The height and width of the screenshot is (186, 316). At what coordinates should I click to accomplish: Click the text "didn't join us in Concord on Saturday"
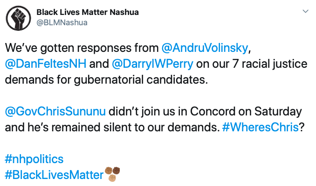[x=205, y=112]
